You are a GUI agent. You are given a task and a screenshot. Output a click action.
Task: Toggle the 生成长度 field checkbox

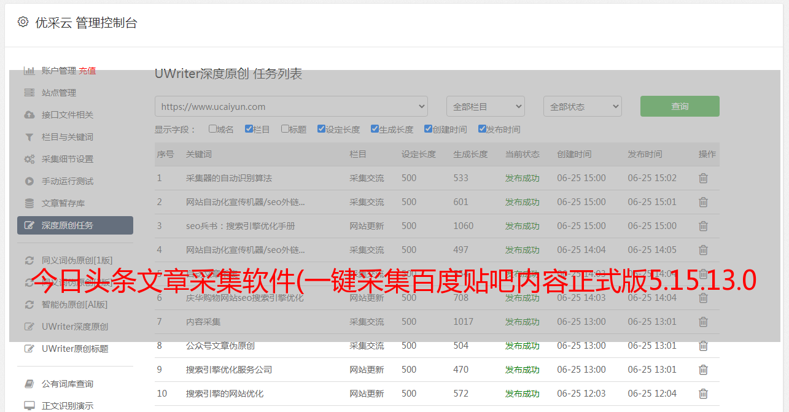pos(375,129)
